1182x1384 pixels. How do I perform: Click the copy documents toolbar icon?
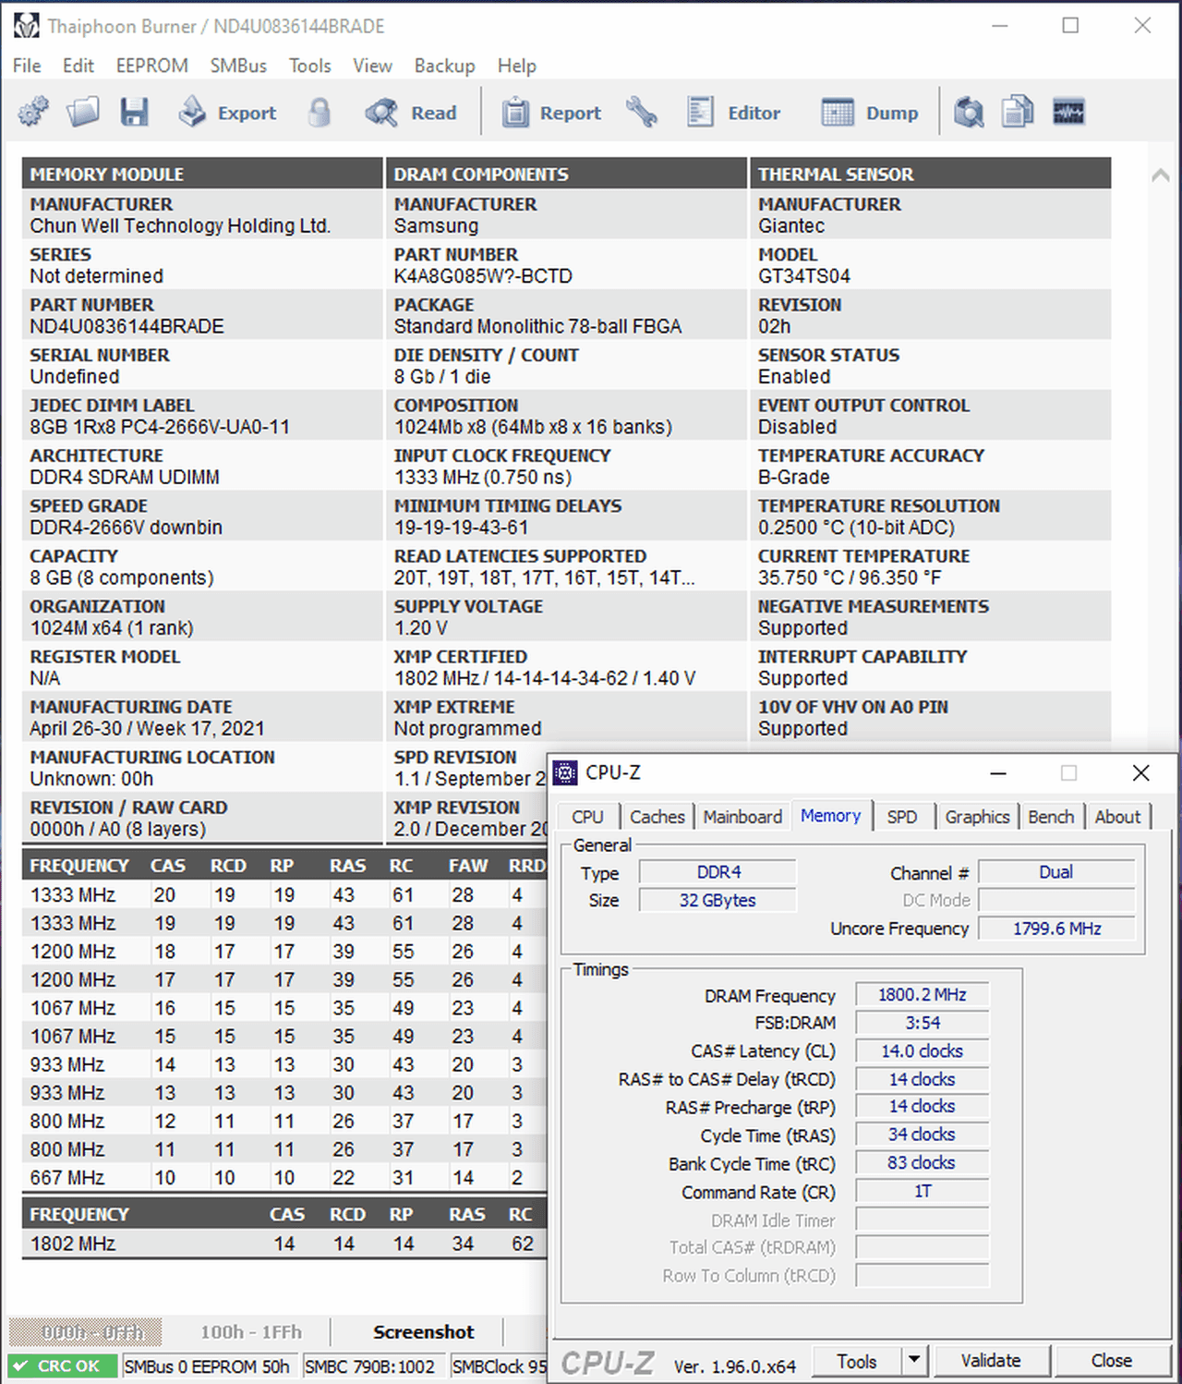click(1018, 113)
